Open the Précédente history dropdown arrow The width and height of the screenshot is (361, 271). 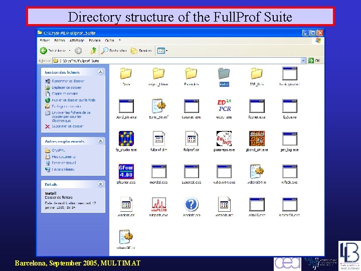(x=70, y=51)
